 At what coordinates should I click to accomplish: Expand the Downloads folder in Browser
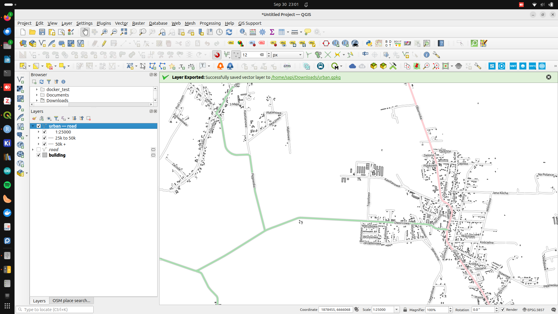click(37, 101)
